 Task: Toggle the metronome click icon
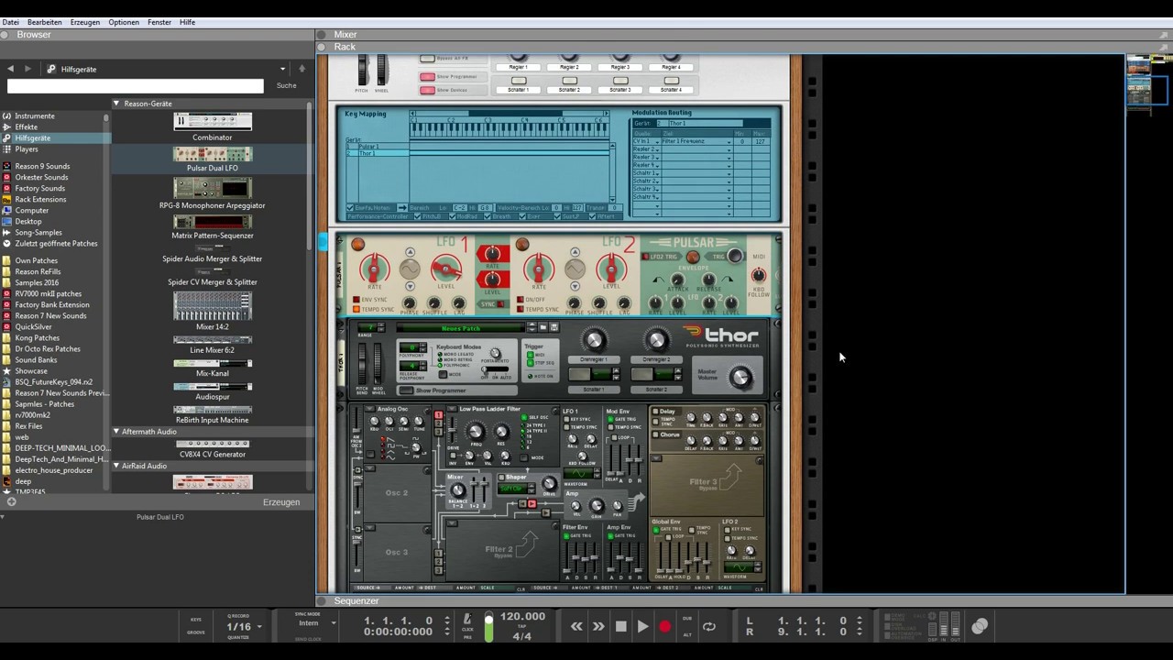(467, 621)
